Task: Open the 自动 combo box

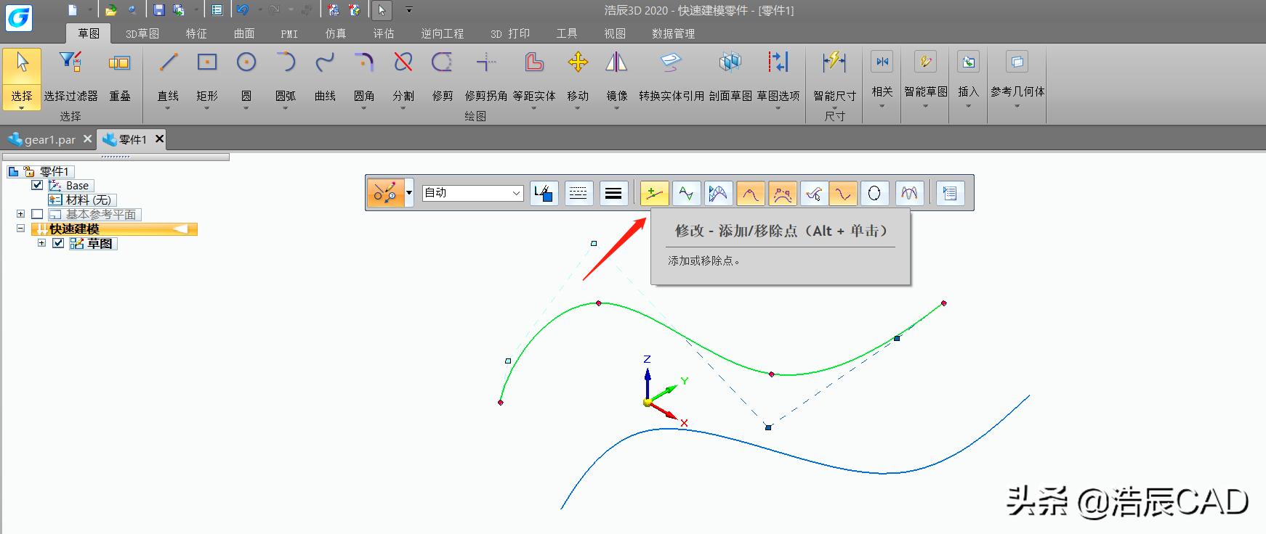Action: coord(472,193)
